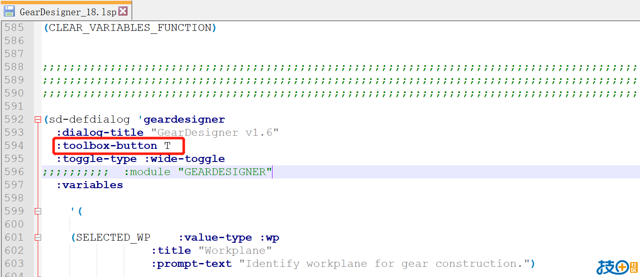Close the GearDesigner_18.lsp tab
Viewport: 640px width, 277px height.
click(123, 11)
